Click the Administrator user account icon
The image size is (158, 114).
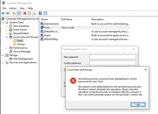click(42, 24)
